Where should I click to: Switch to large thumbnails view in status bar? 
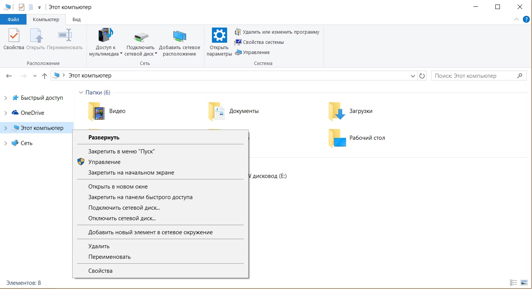pyautogui.click(x=524, y=283)
